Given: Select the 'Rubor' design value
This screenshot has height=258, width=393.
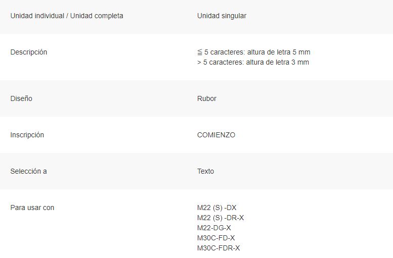Looking at the screenshot, I should click(x=206, y=98).
